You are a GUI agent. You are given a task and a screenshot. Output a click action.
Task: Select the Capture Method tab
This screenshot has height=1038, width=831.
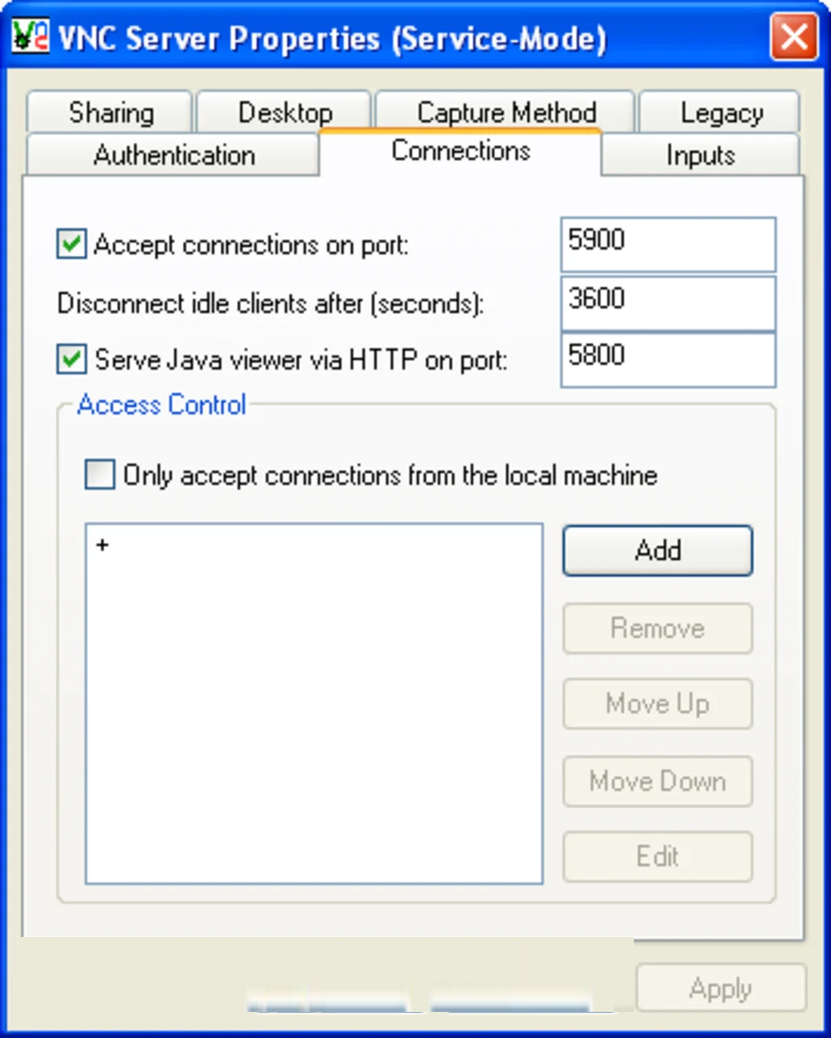(x=506, y=112)
